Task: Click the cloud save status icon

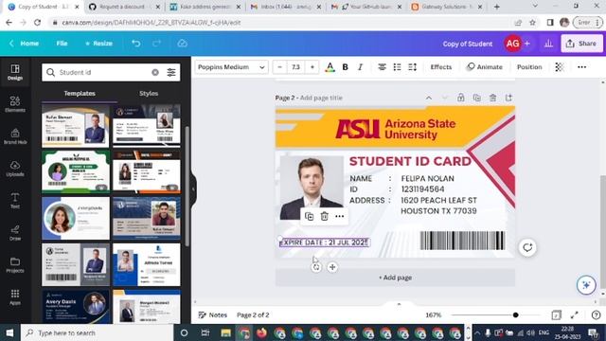Action: click(182, 44)
